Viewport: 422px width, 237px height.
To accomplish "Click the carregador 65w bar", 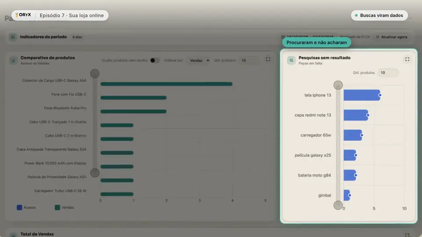I will [x=353, y=135].
